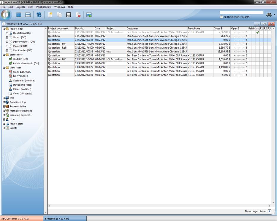This screenshot has width=277, height=221.
Task: Open the Projects menu
Action: pyautogui.click(x=20, y=7)
